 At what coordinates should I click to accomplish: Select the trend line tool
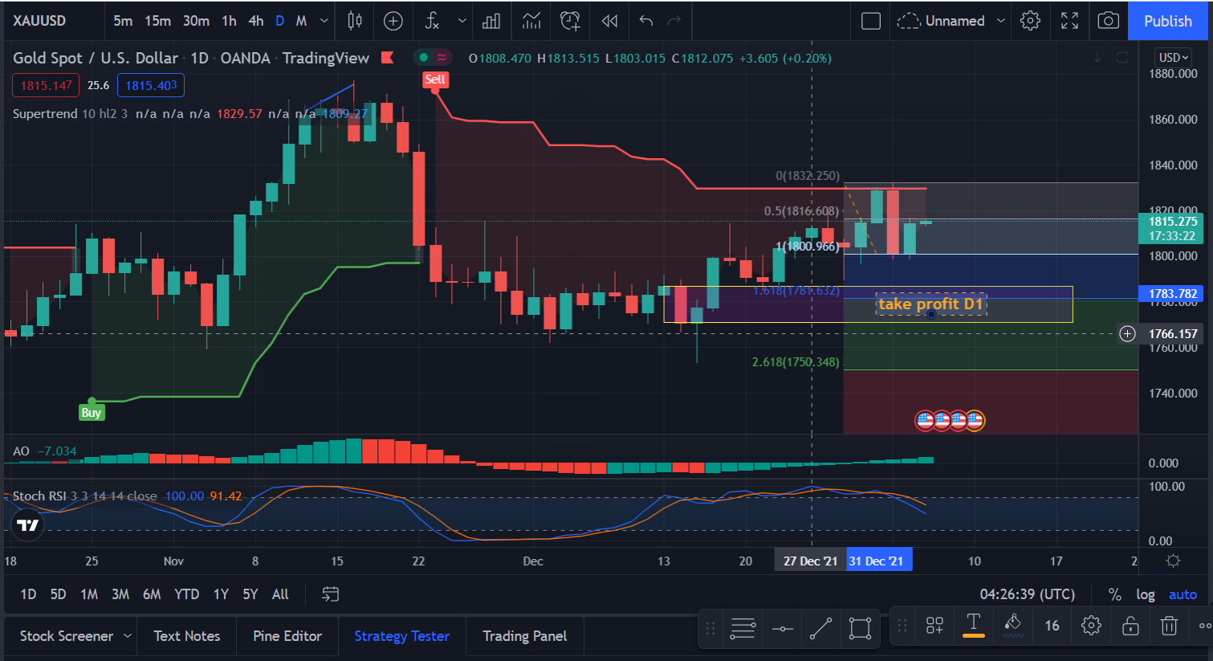(x=820, y=628)
